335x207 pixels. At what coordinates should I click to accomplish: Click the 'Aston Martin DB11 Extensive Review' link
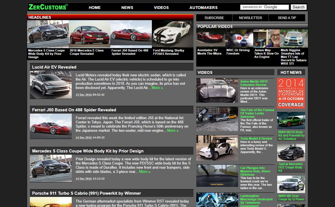point(254,83)
